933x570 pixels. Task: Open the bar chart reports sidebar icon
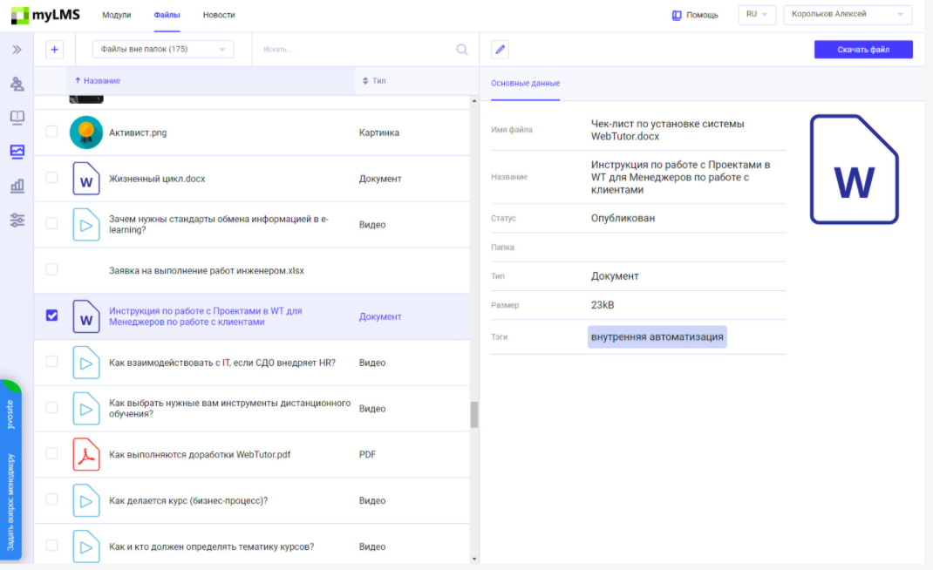click(17, 186)
